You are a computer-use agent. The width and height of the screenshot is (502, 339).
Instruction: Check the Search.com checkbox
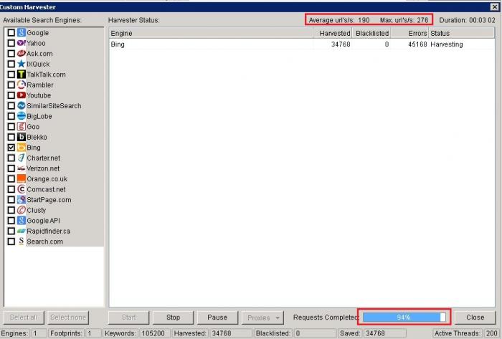pyautogui.click(x=11, y=242)
